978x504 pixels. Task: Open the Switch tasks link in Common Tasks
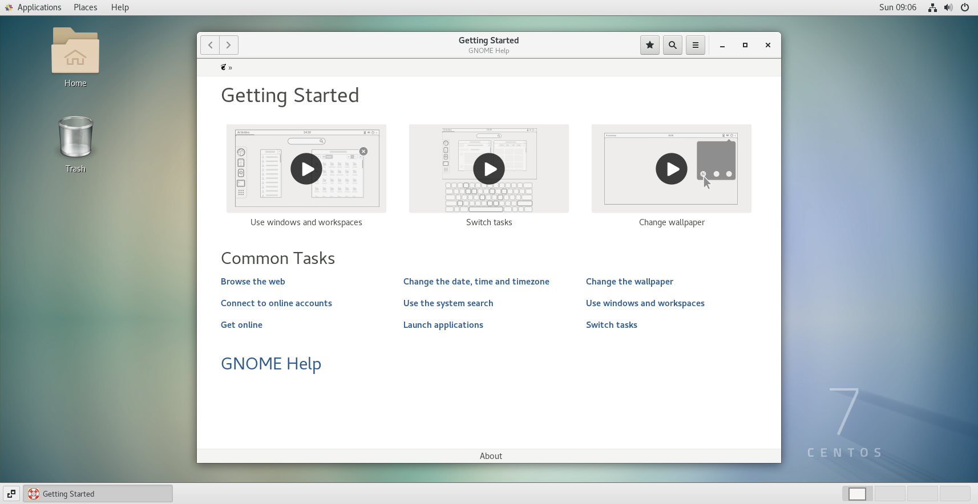coord(612,325)
